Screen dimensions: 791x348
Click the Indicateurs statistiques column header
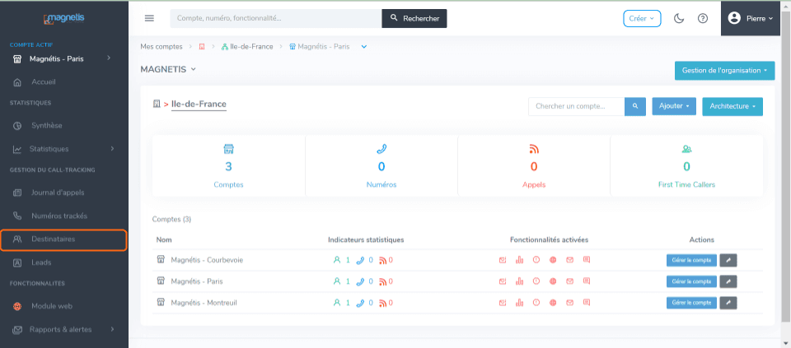pos(366,239)
